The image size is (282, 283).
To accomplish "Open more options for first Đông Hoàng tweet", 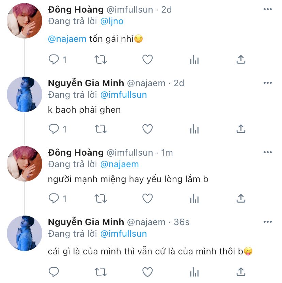I will coord(268,9).
